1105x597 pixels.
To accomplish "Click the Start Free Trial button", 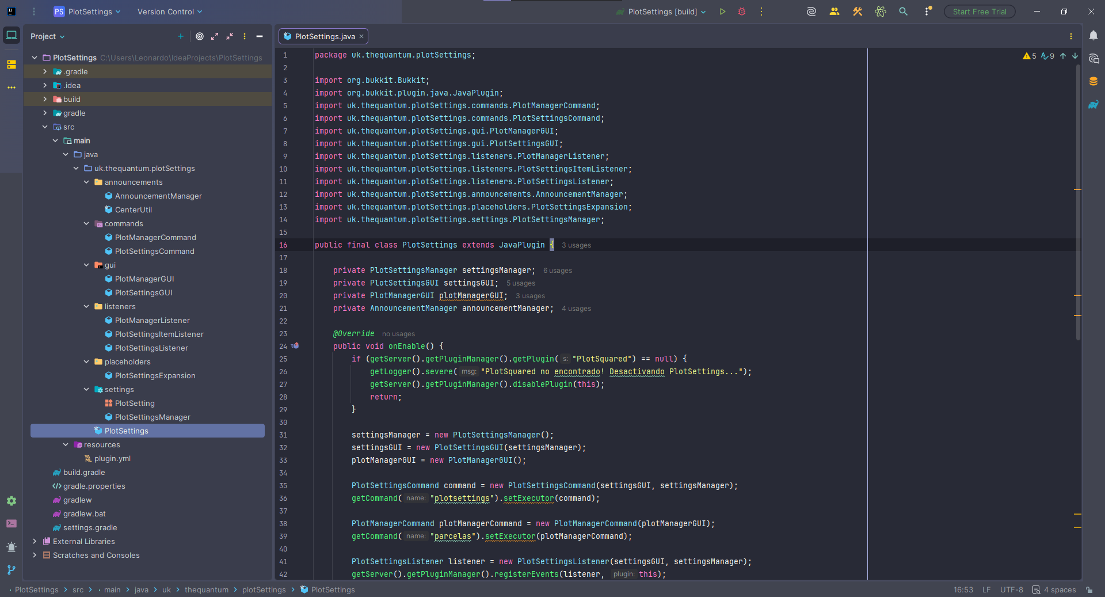I will pyautogui.click(x=980, y=12).
